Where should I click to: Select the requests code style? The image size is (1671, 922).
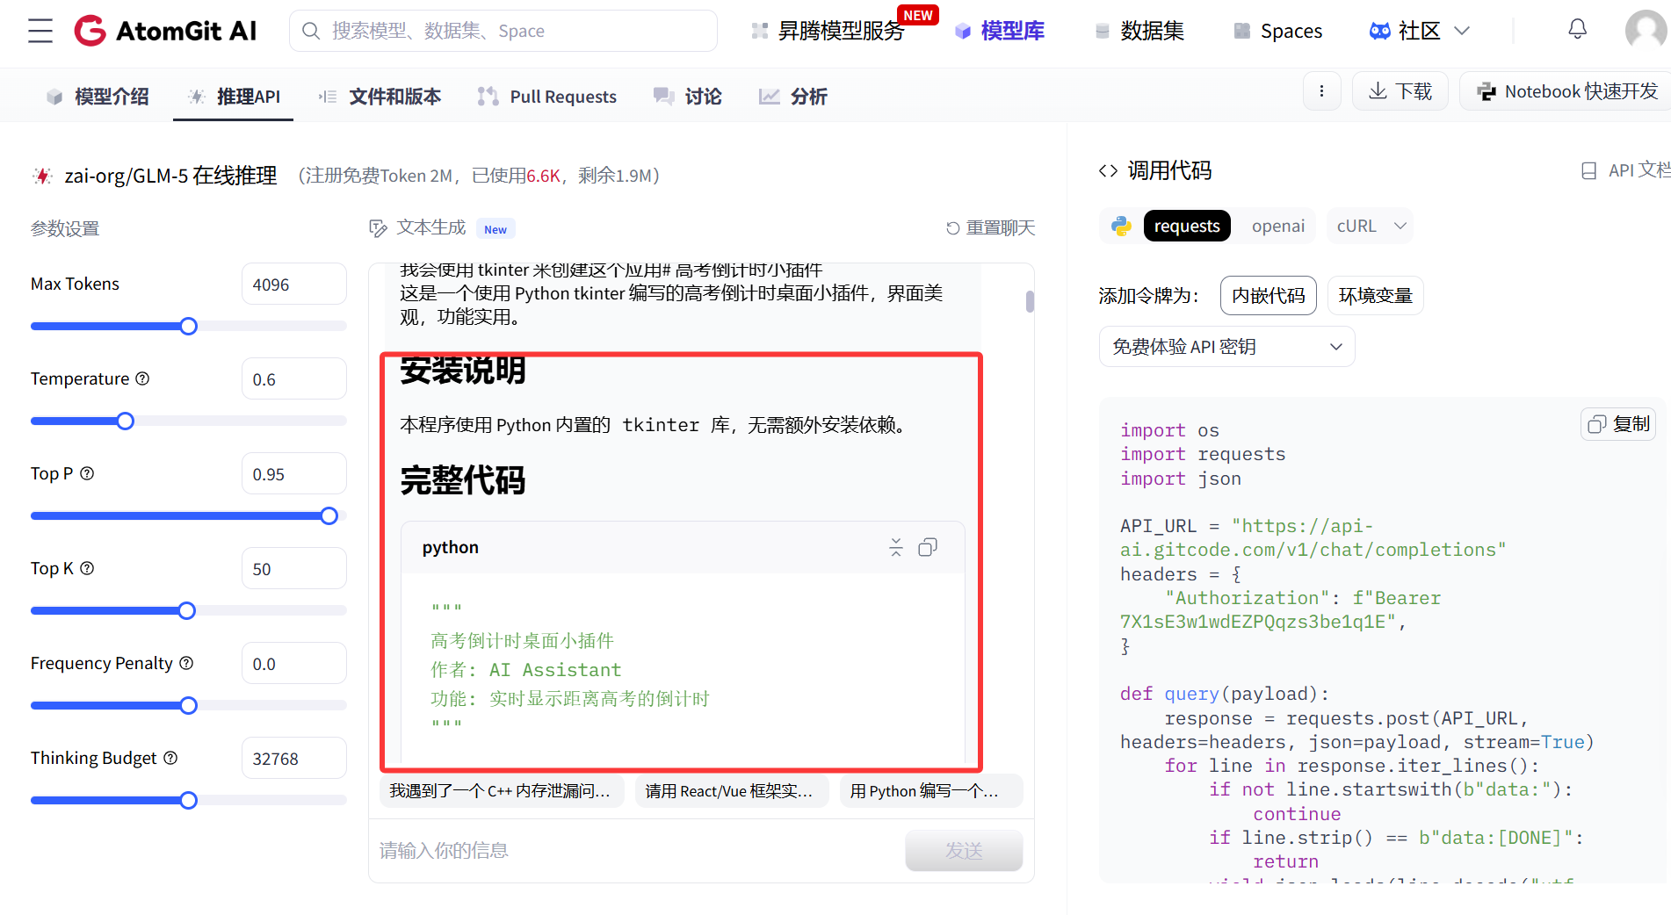[1186, 226]
